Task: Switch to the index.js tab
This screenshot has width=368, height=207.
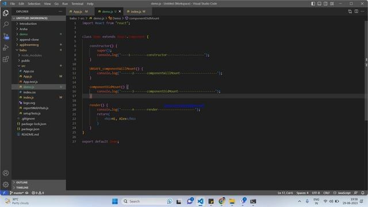Action: point(138,11)
